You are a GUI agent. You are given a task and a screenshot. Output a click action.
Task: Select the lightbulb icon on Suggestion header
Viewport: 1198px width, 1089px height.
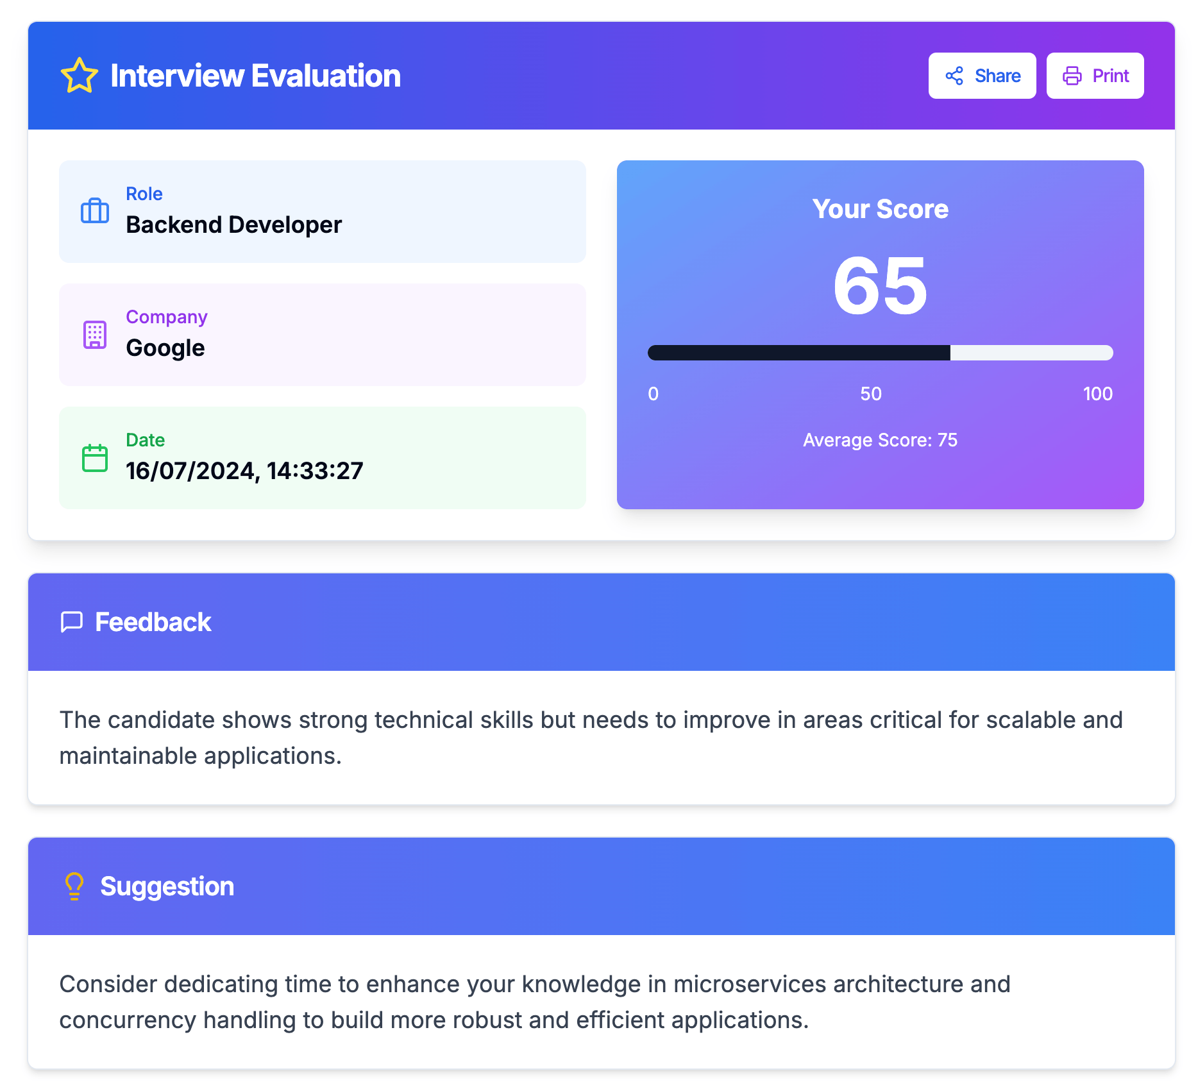tap(74, 886)
